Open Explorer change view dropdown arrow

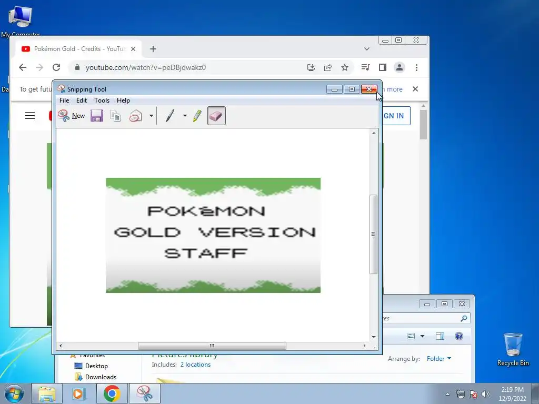coord(423,336)
